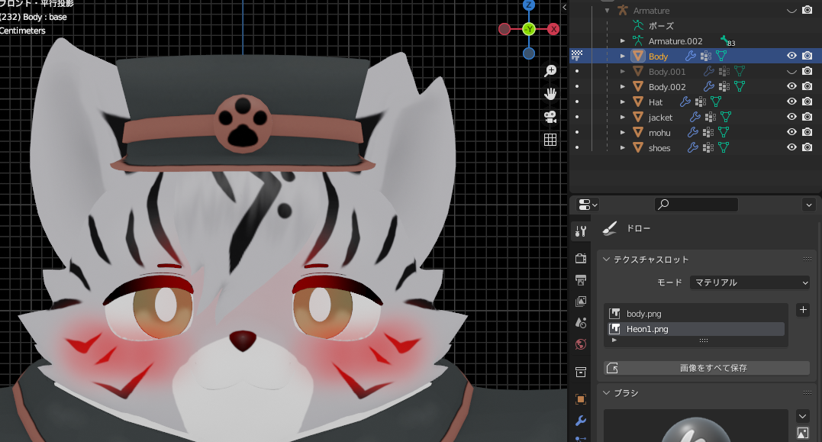Toggle camera view icon in viewport

[x=550, y=117]
